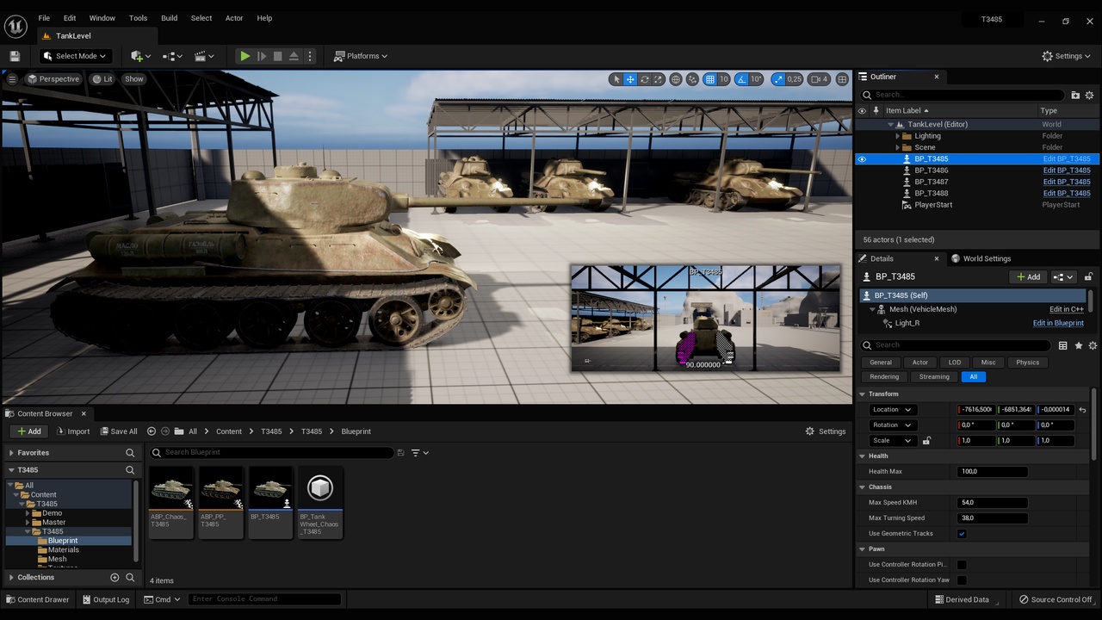Activate the rotate gizmo tool
Viewport: 1102px width, 620px height.
(645, 79)
